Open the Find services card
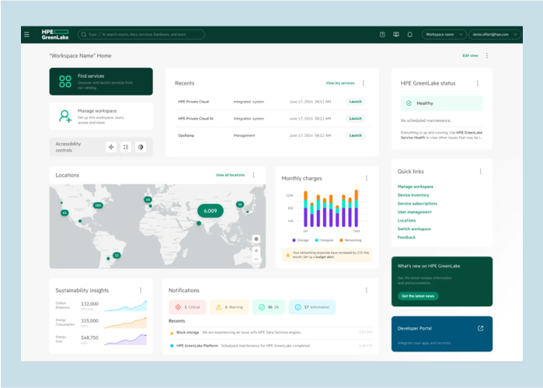This screenshot has width=543, height=388. tap(101, 82)
